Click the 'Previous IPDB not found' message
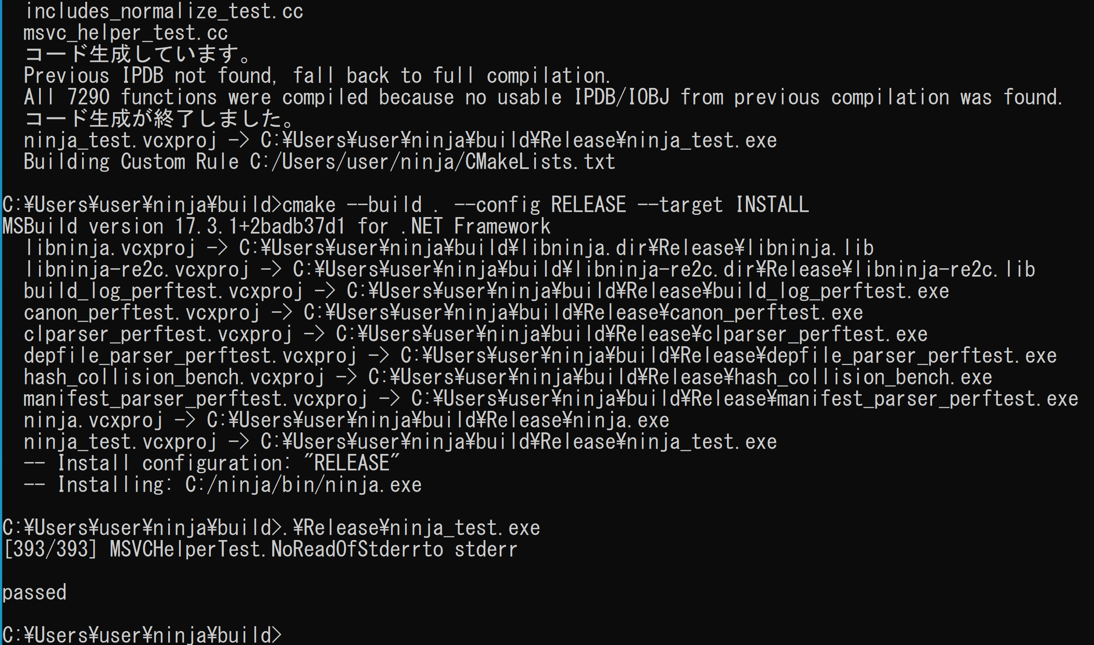The width and height of the screenshot is (1094, 645). [317, 76]
